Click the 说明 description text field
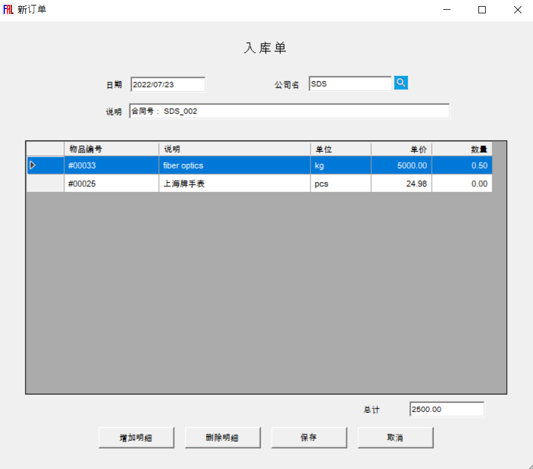This screenshot has height=469, width=533. (289, 112)
